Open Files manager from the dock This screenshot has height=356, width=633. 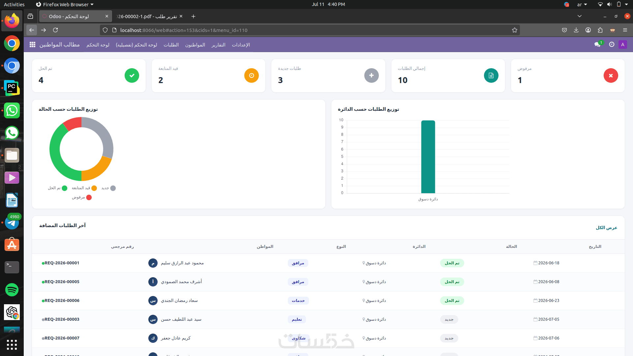pyautogui.click(x=12, y=155)
